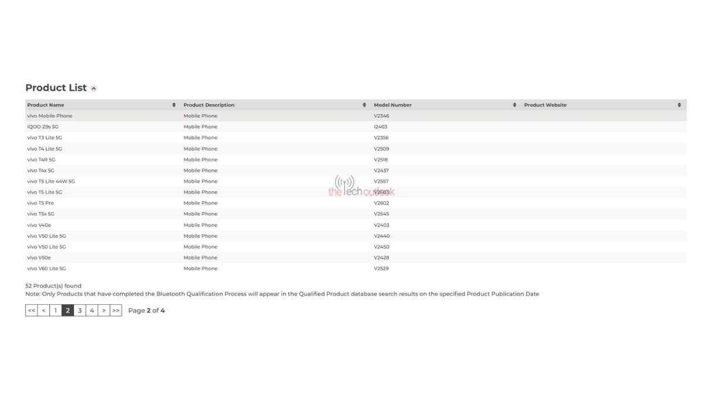This screenshot has width=703, height=395.
Task: Open page 3 of results
Action: click(80, 311)
